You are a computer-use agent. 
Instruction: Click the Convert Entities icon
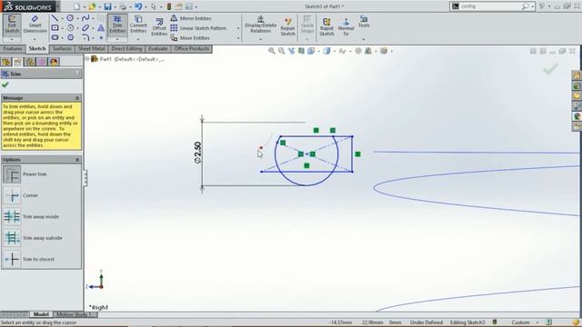(138, 25)
